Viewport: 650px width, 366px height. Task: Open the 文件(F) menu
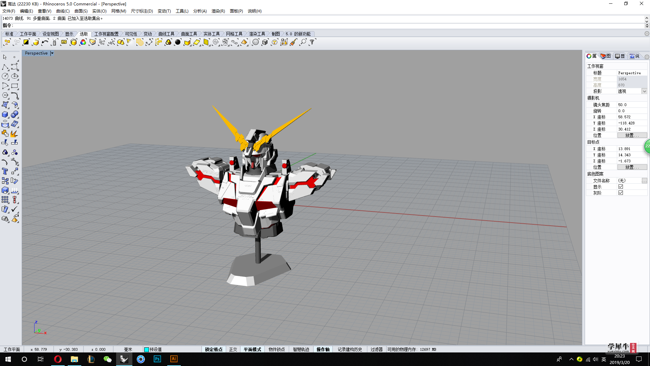(9, 11)
